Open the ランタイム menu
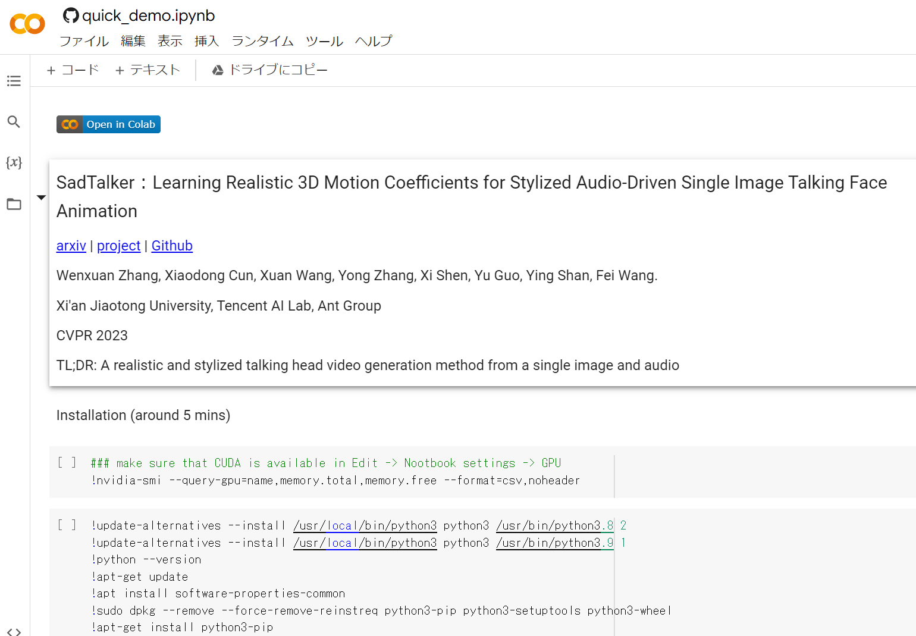 click(262, 41)
